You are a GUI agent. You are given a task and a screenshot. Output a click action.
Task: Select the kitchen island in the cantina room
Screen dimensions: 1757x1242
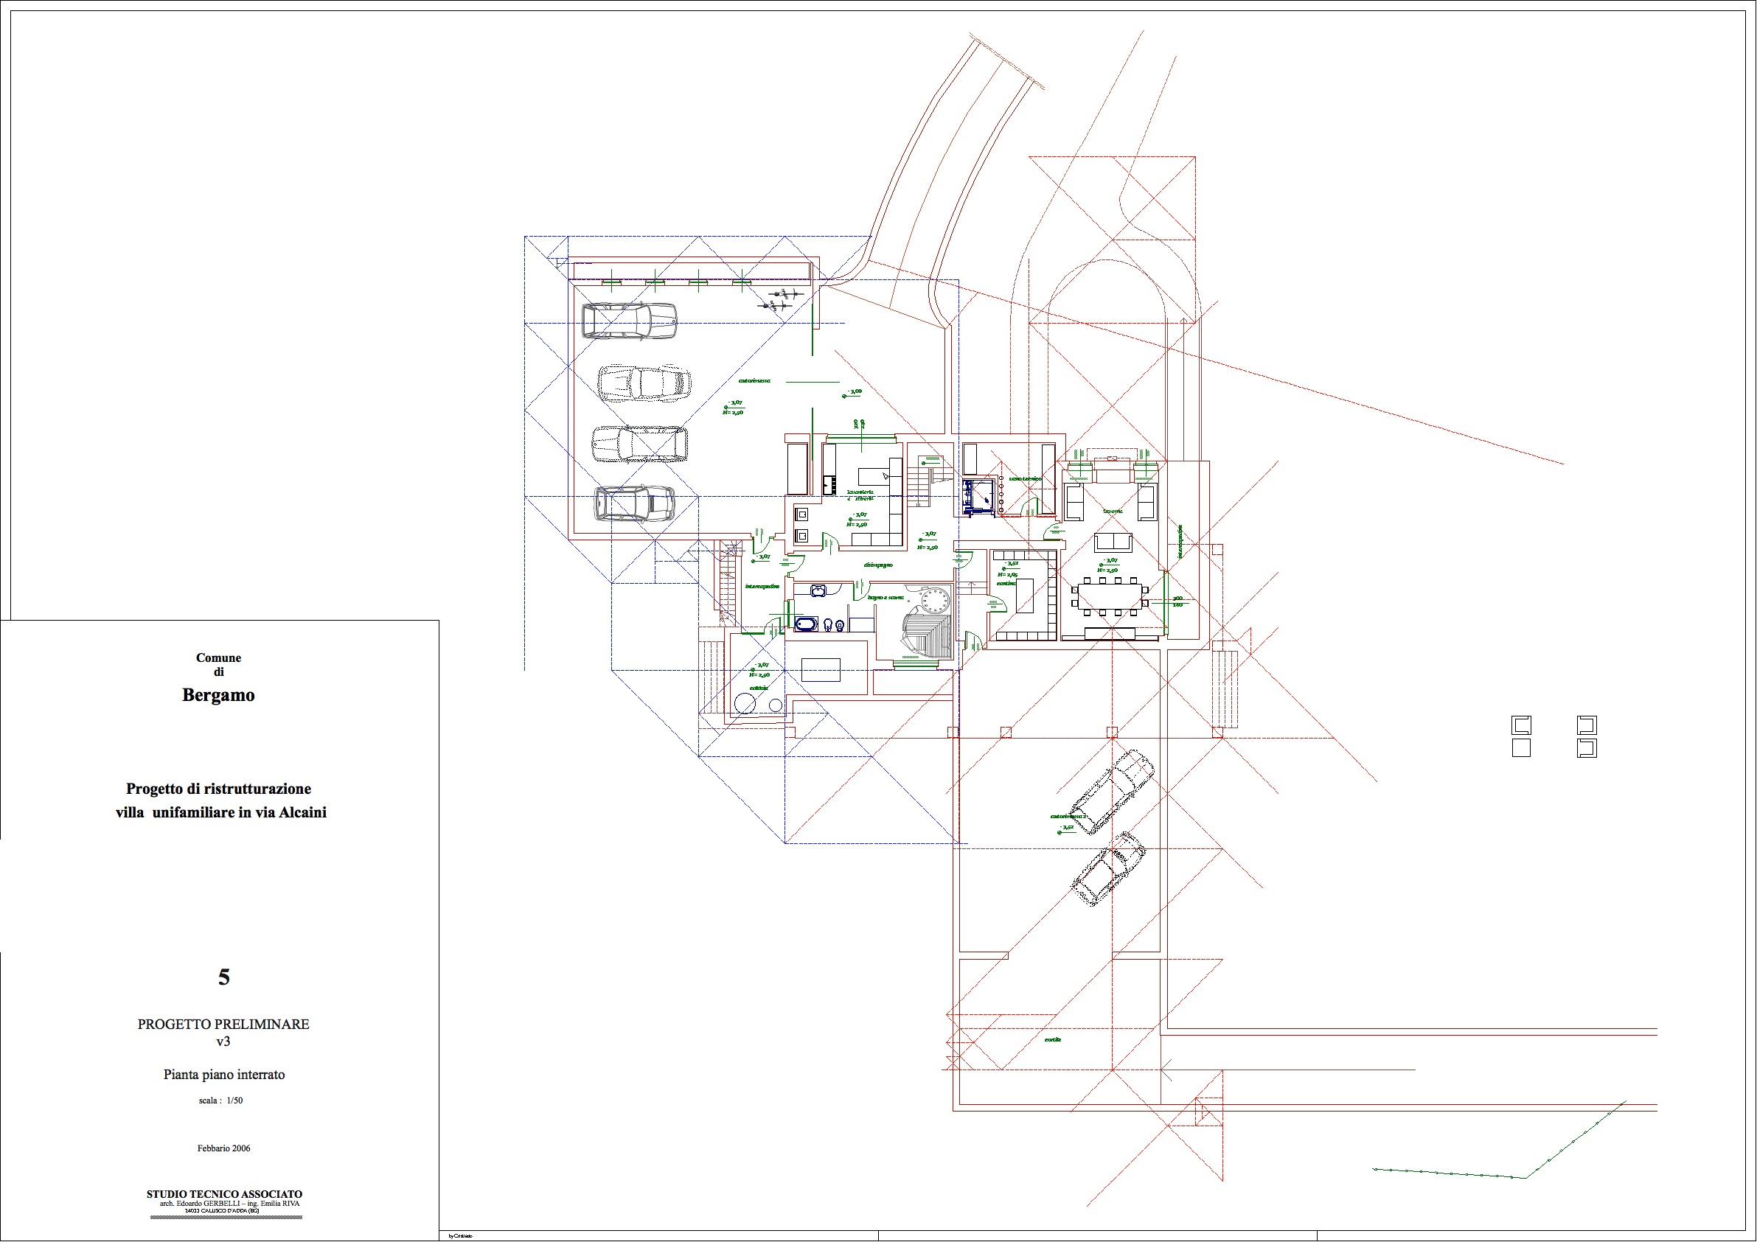click(x=1024, y=596)
